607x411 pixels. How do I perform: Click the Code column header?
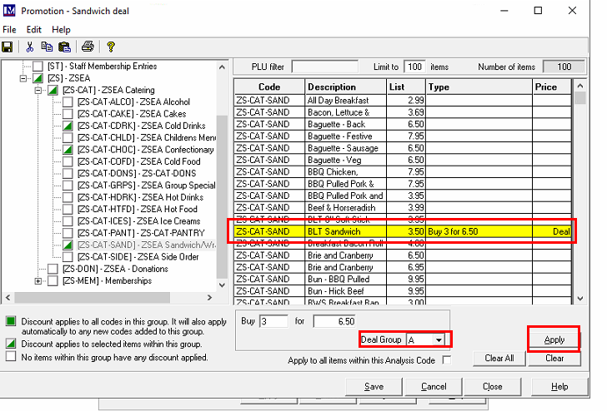pyautogui.click(x=269, y=87)
